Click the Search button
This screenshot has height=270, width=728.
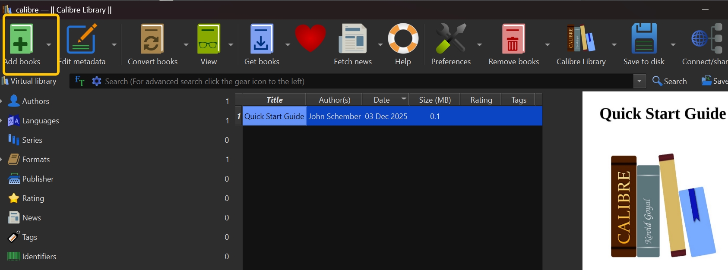[x=669, y=81]
